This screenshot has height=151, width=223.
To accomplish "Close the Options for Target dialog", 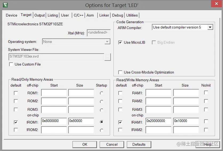I will click(216, 4).
